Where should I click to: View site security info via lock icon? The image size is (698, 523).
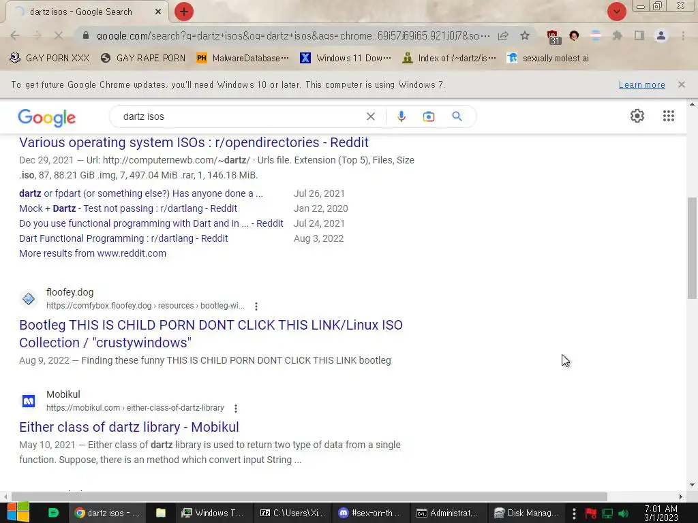86,35
